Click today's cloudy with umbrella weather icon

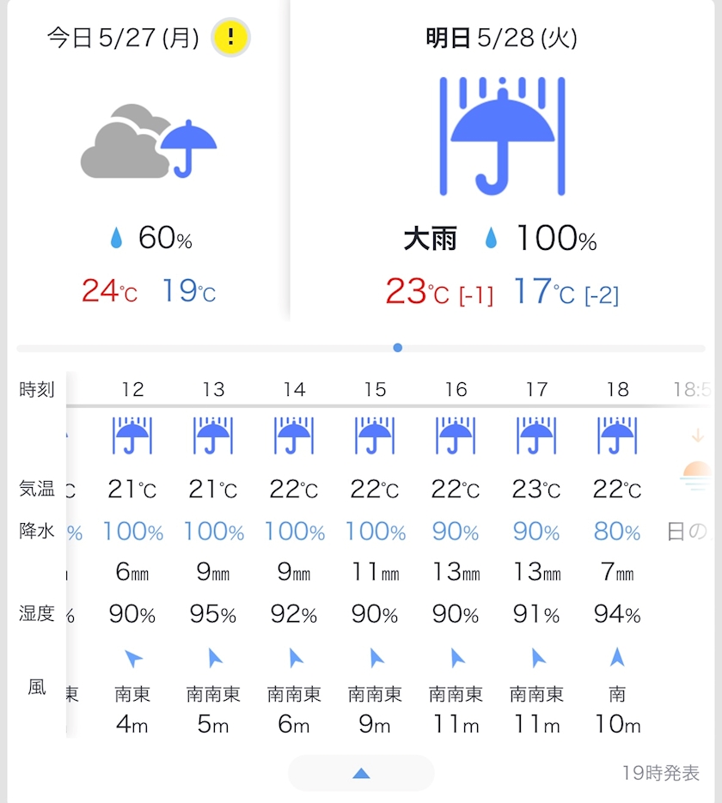click(x=149, y=142)
